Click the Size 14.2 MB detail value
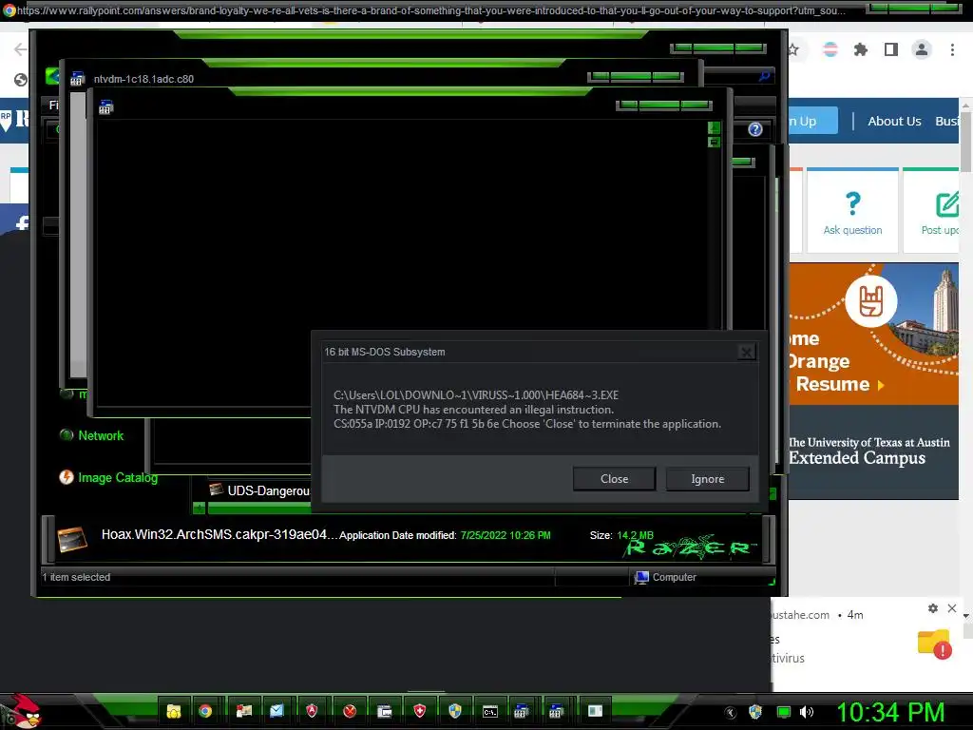The width and height of the screenshot is (973, 730). click(635, 535)
